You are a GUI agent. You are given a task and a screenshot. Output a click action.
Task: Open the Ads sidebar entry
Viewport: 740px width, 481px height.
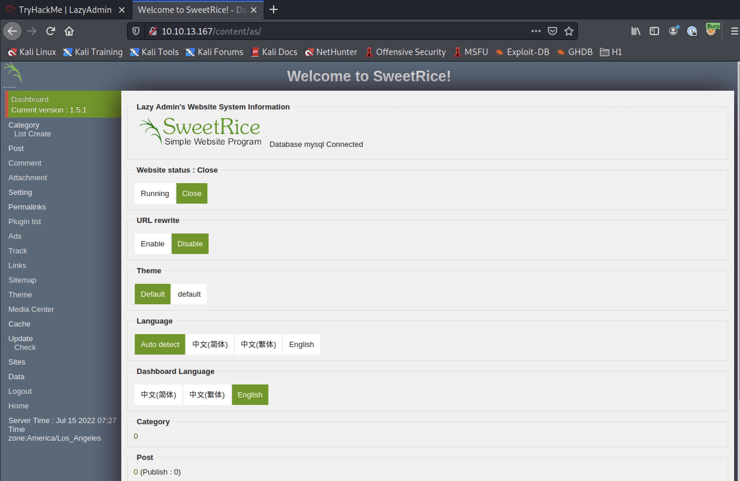coord(15,236)
